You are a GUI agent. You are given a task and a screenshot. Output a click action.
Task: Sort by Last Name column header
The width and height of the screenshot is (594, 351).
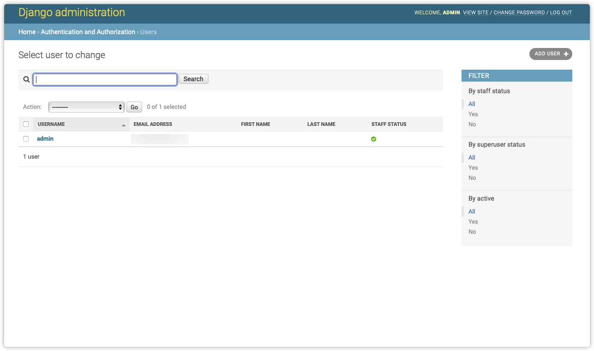click(x=321, y=125)
